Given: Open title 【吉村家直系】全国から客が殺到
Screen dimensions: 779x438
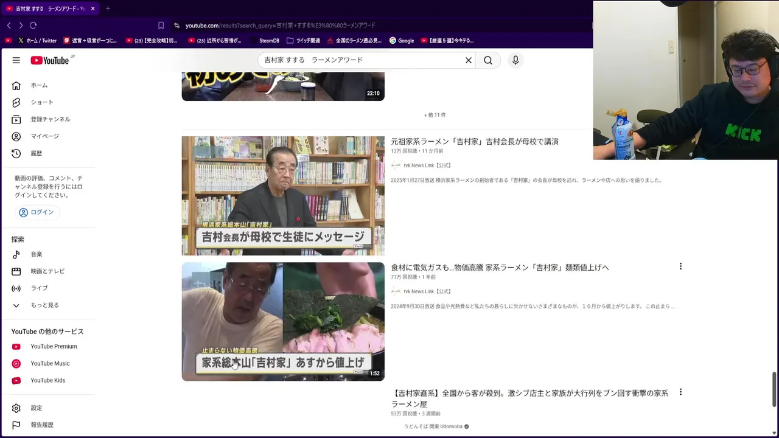Looking at the screenshot, I should tap(529, 398).
